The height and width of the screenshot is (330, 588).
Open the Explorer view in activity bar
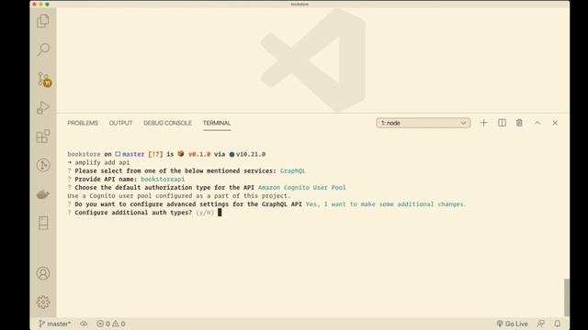43,21
